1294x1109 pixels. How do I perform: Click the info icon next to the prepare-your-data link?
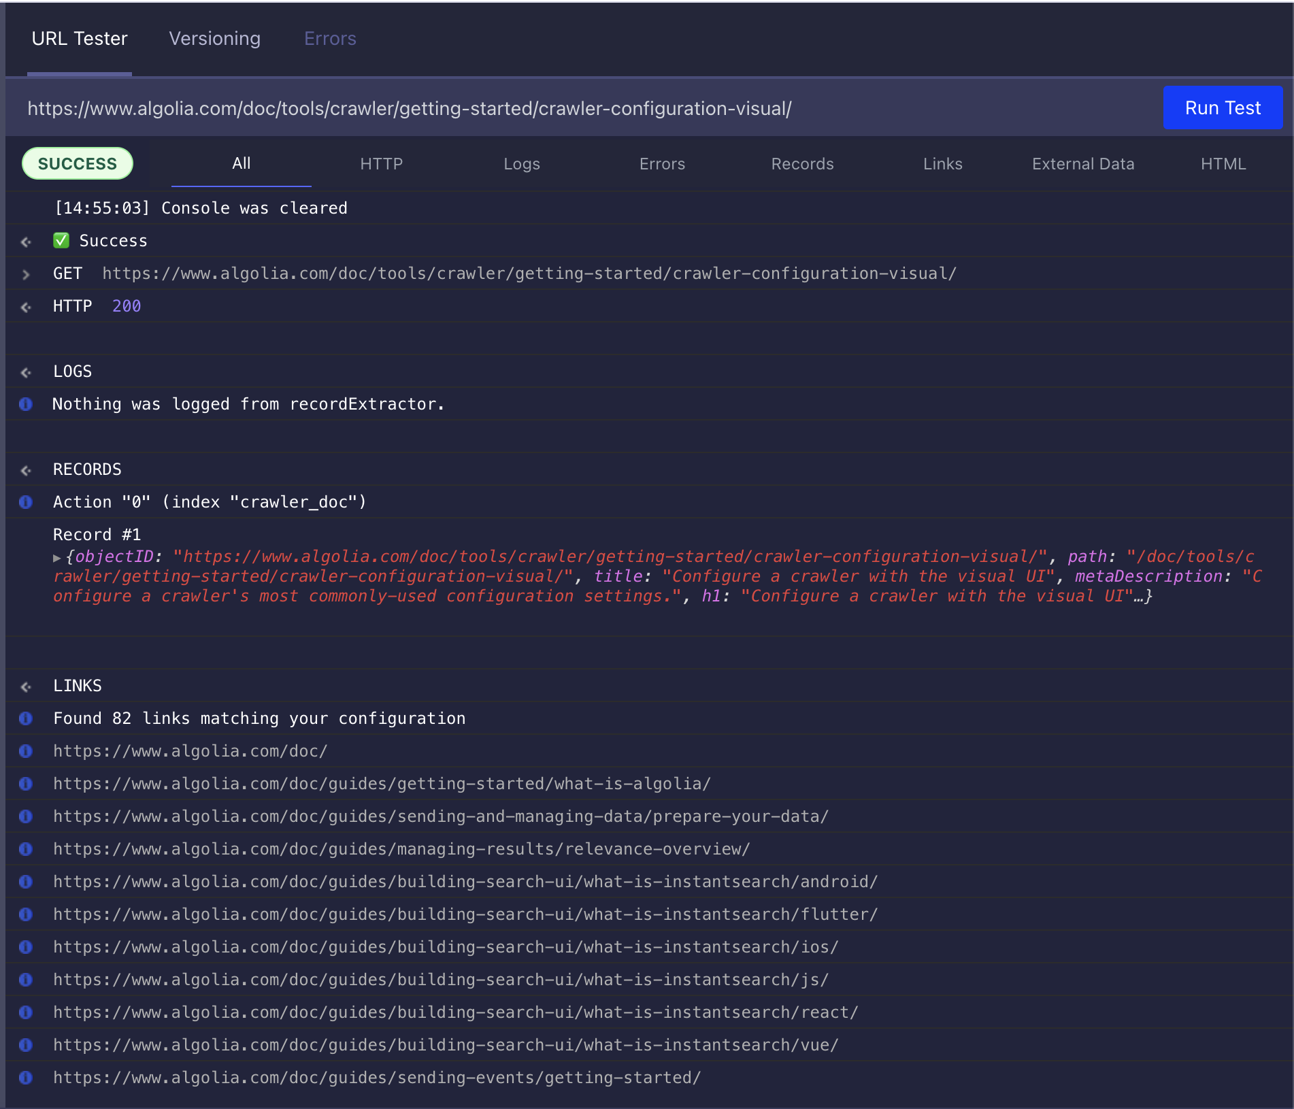click(26, 816)
